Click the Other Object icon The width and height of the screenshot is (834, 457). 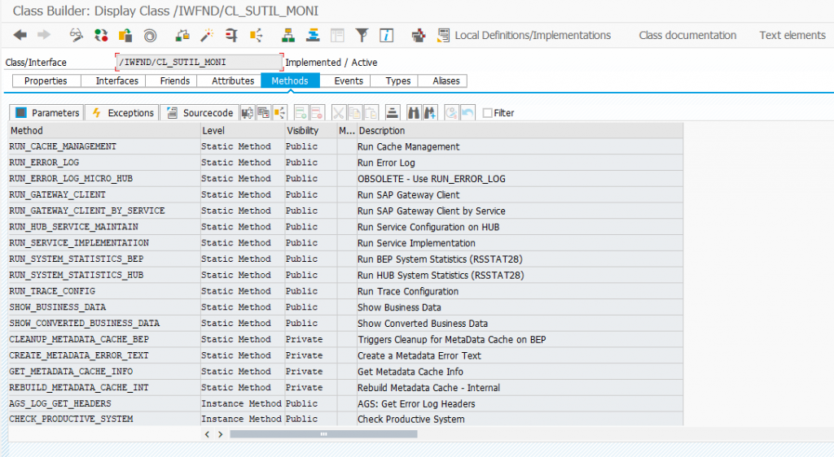[125, 35]
